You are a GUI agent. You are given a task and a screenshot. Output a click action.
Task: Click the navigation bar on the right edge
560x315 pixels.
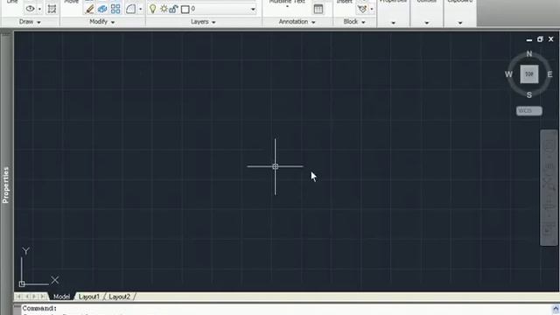coord(549,187)
